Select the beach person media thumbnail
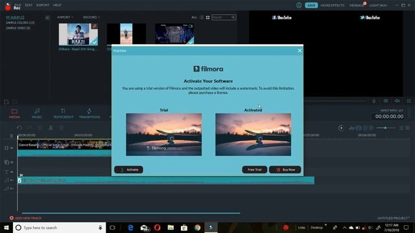The height and width of the screenshot is (233, 415). (126, 34)
